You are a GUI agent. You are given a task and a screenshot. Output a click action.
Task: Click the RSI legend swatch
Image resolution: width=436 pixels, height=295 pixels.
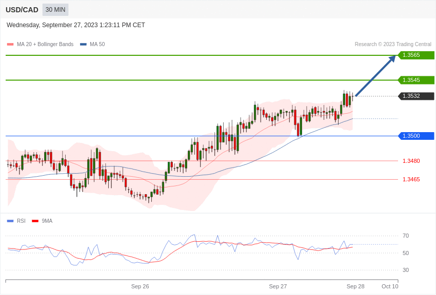point(10,221)
